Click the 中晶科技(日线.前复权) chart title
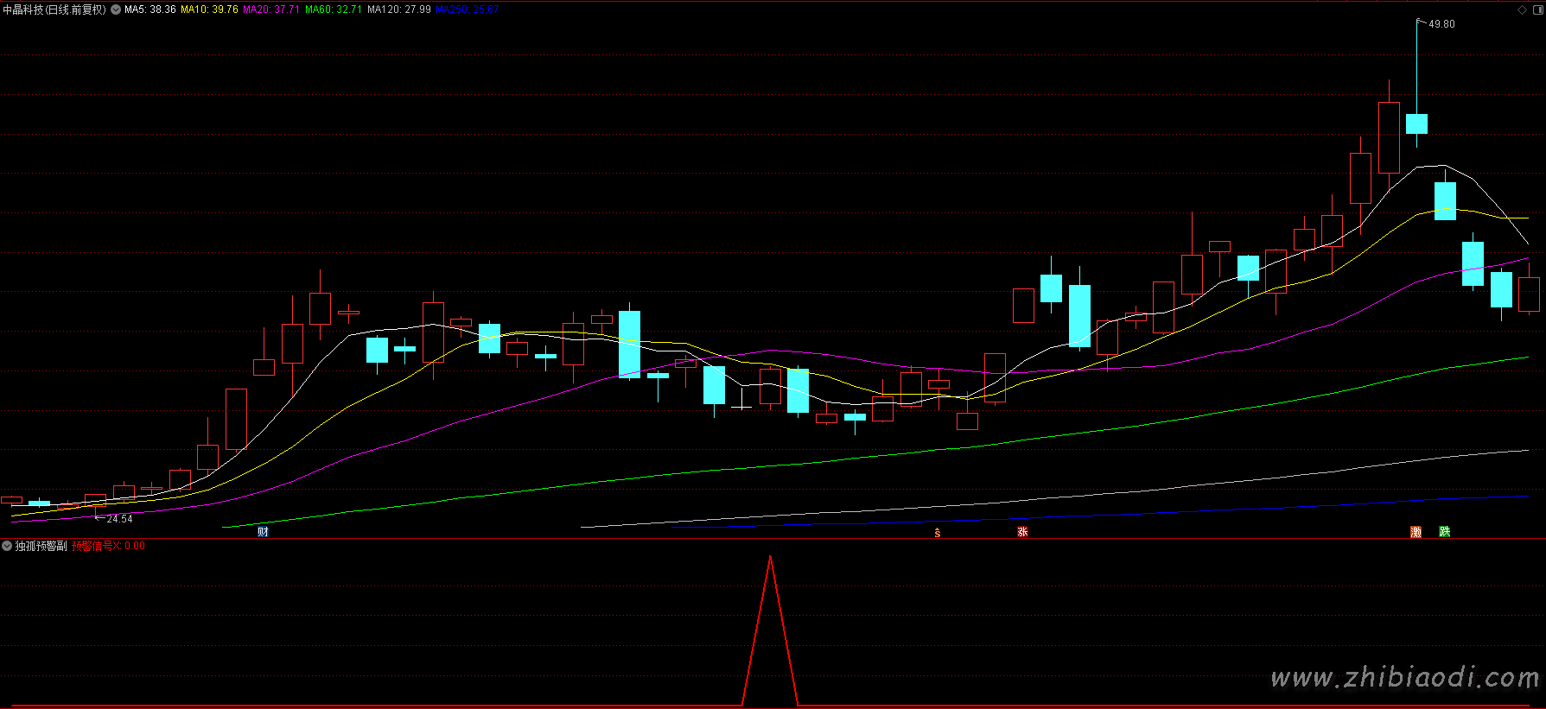Image resolution: width=1546 pixels, height=709 pixels. 54,9
